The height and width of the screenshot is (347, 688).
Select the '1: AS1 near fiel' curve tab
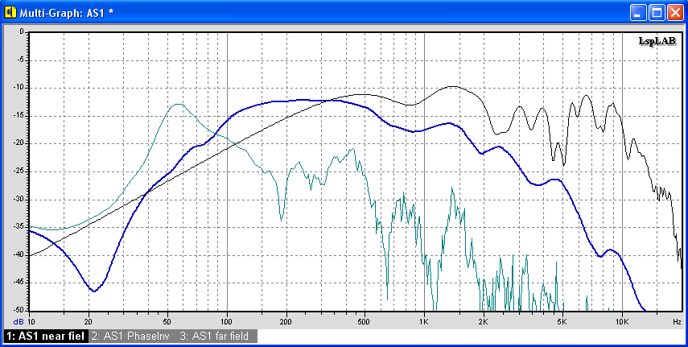click(x=46, y=337)
